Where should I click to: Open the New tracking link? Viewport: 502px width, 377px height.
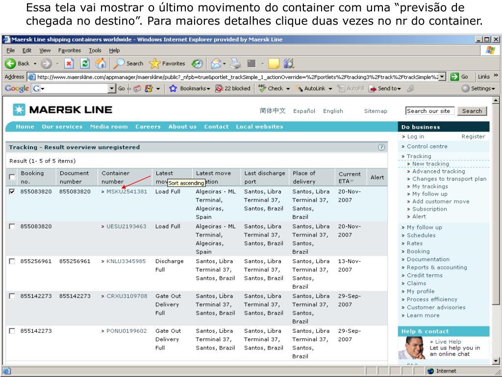click(430, 164)
